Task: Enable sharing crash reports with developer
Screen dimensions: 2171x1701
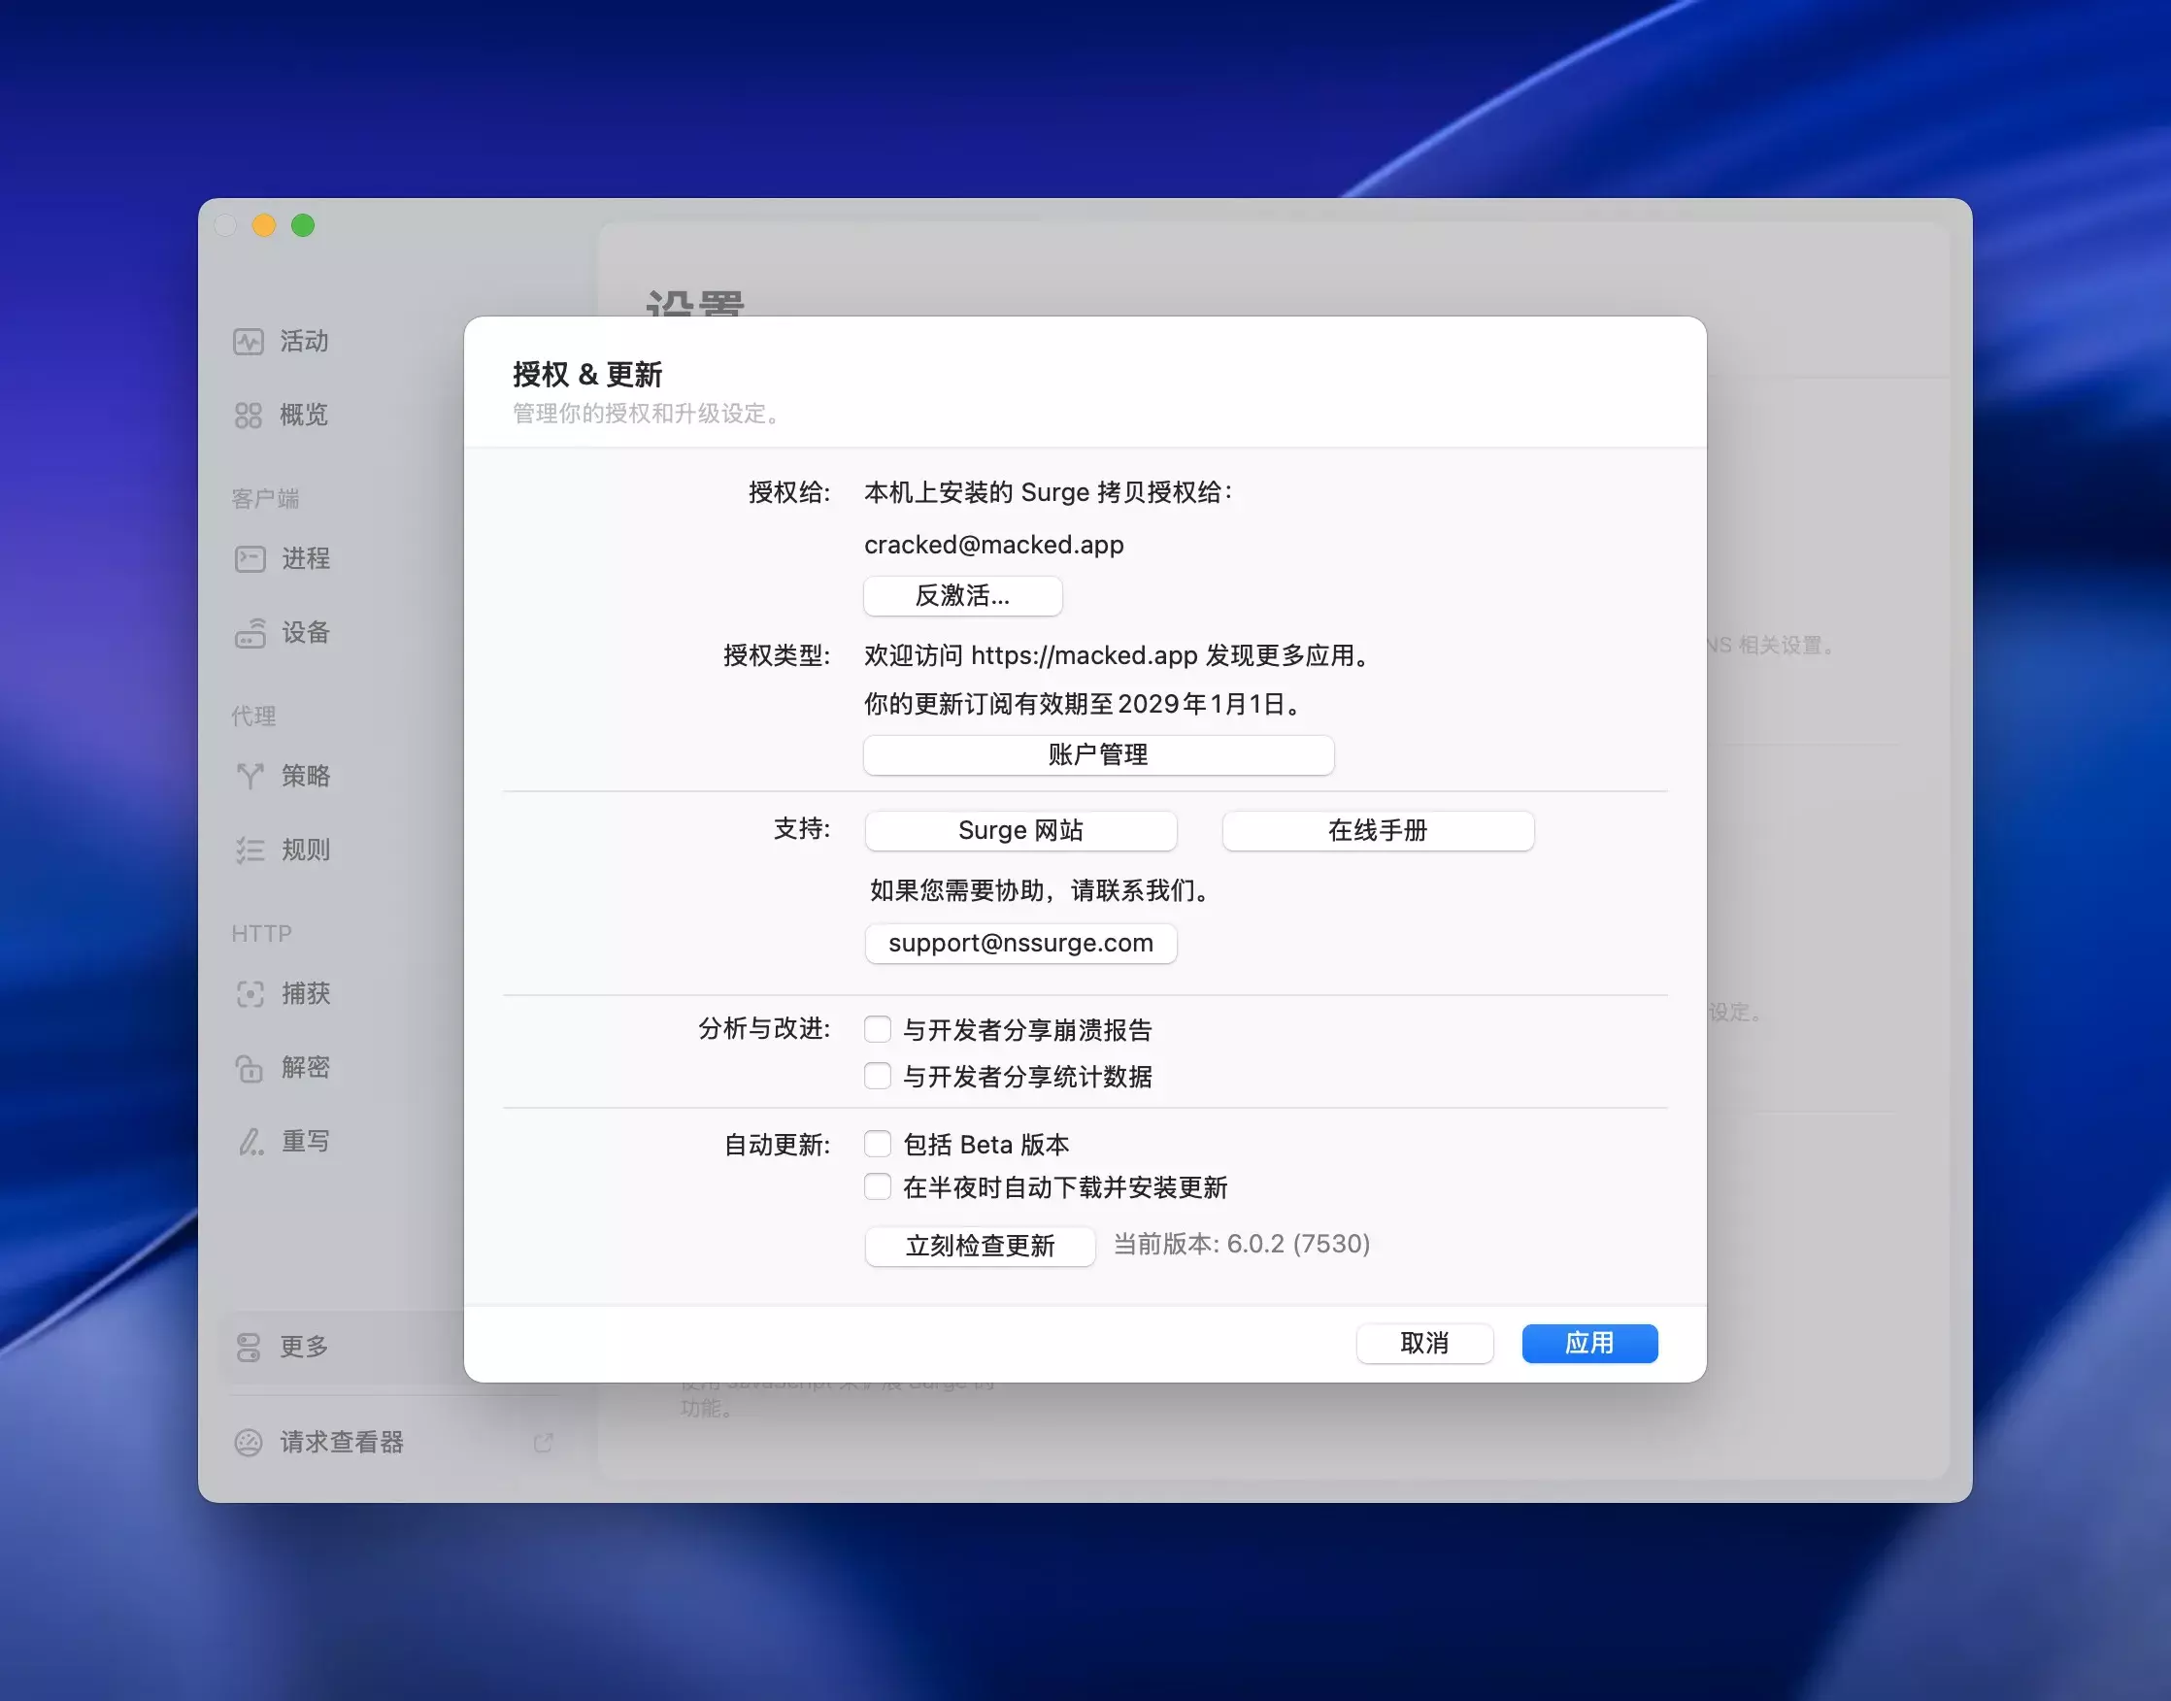Action: click(x=878, y=1029)
